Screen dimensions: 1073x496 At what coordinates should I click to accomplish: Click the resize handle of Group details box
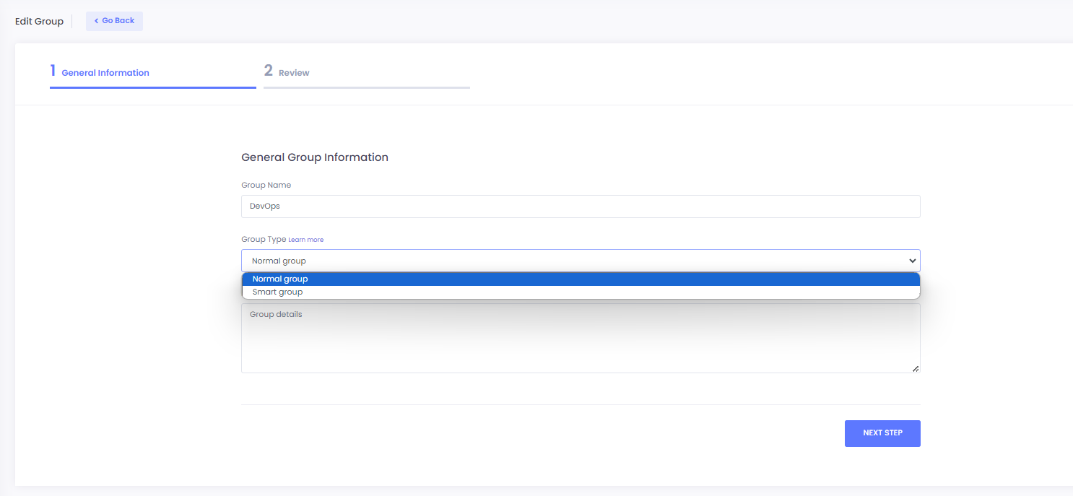915,368
